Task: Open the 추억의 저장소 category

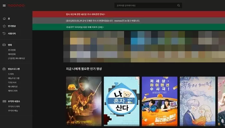Action: click(14, 101)
